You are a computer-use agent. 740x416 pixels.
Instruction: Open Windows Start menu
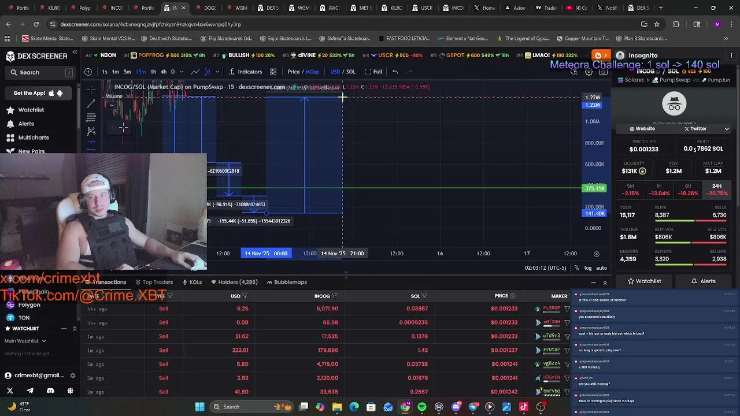point(199,407)
